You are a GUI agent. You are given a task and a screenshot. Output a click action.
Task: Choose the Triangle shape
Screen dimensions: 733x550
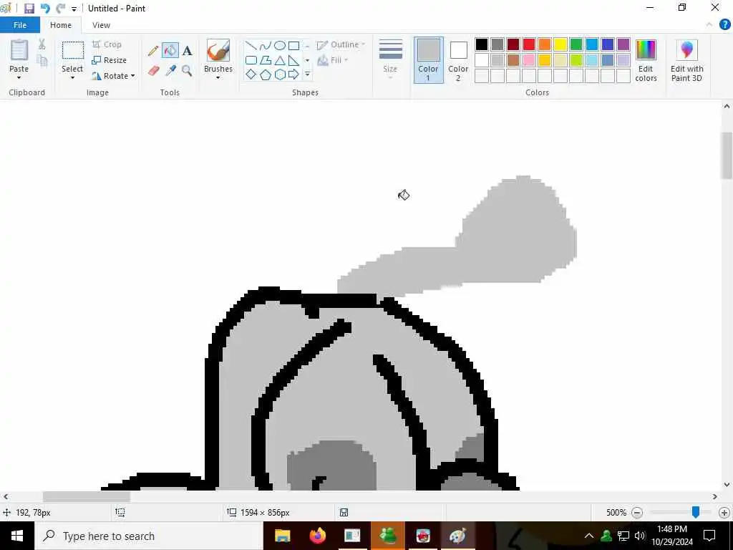coord(280,60)
